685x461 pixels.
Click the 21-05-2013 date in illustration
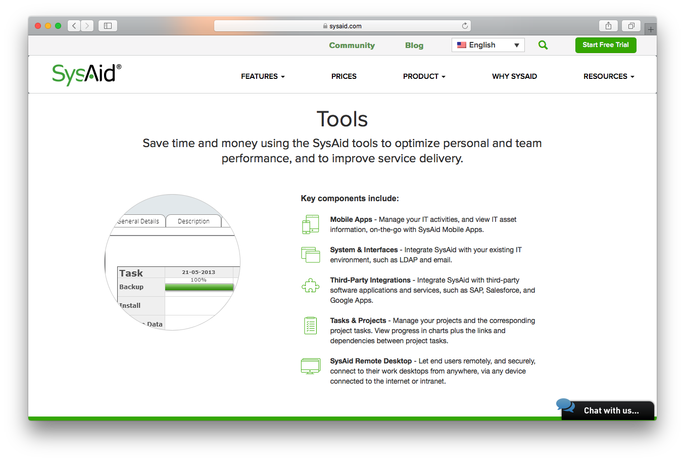[x=199, y=272]
